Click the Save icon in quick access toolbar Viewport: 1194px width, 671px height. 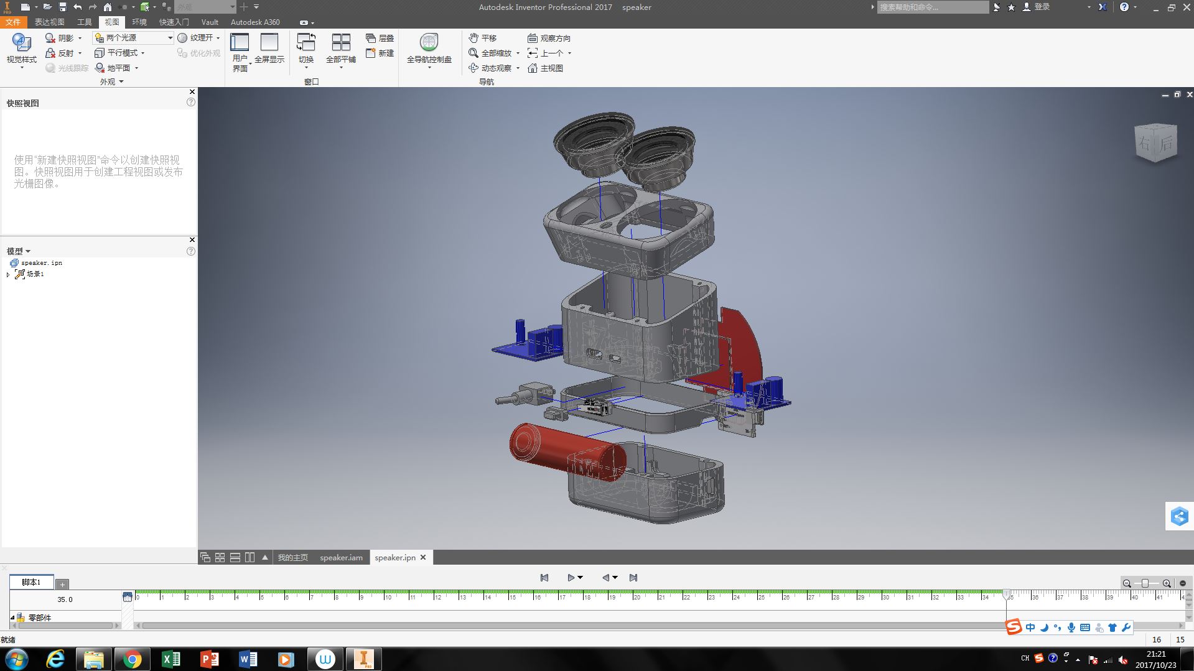(x=62, y=7)
